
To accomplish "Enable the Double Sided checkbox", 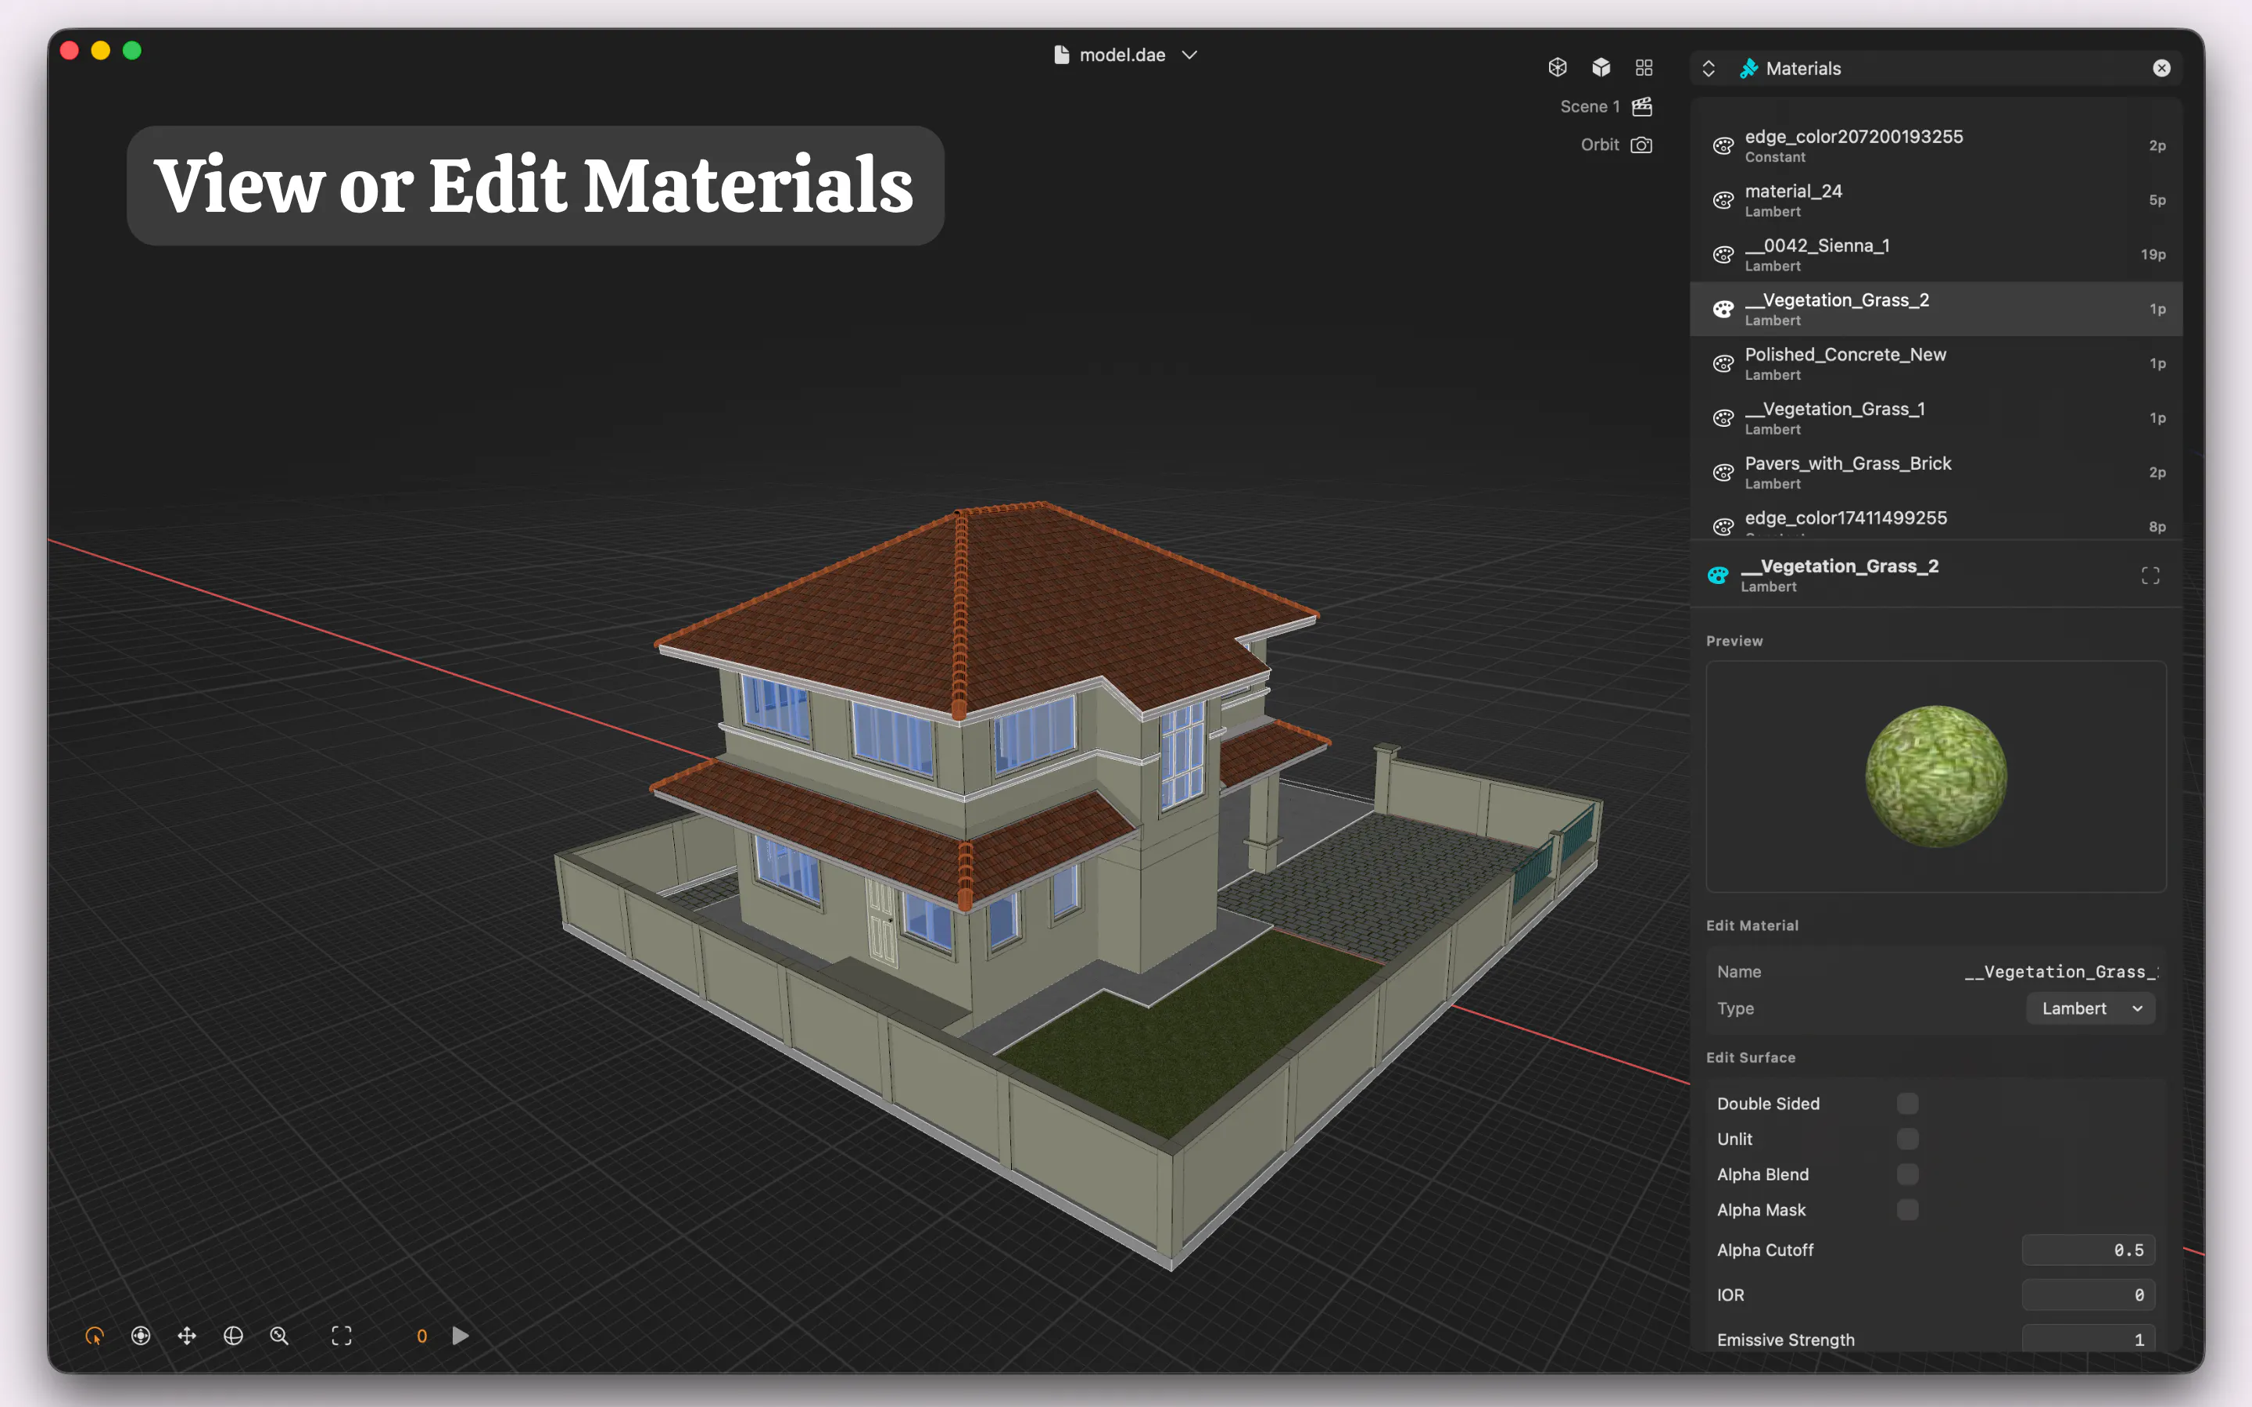I will (x=1906, y=1104).
